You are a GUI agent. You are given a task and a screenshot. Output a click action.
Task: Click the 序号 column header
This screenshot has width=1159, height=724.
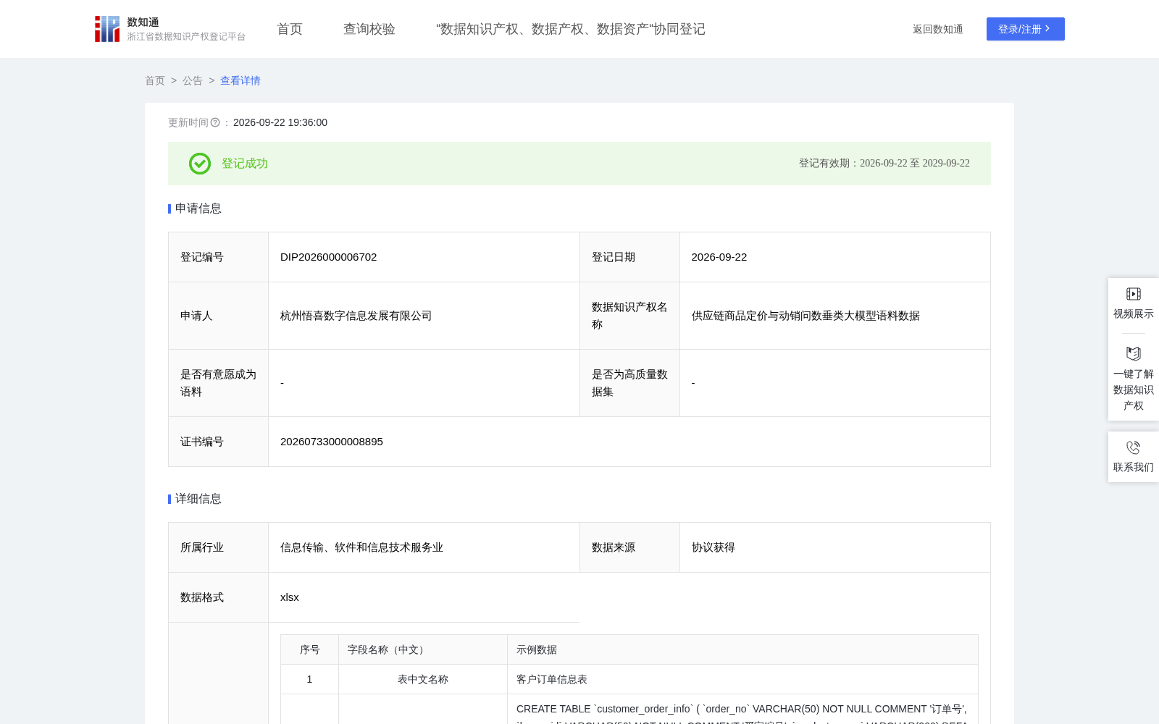[310, 649]
